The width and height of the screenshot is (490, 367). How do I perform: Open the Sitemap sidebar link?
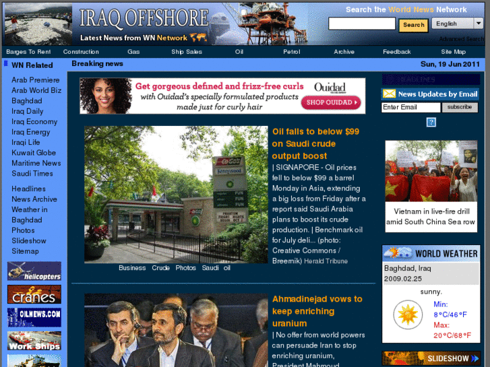coord(25,251)
